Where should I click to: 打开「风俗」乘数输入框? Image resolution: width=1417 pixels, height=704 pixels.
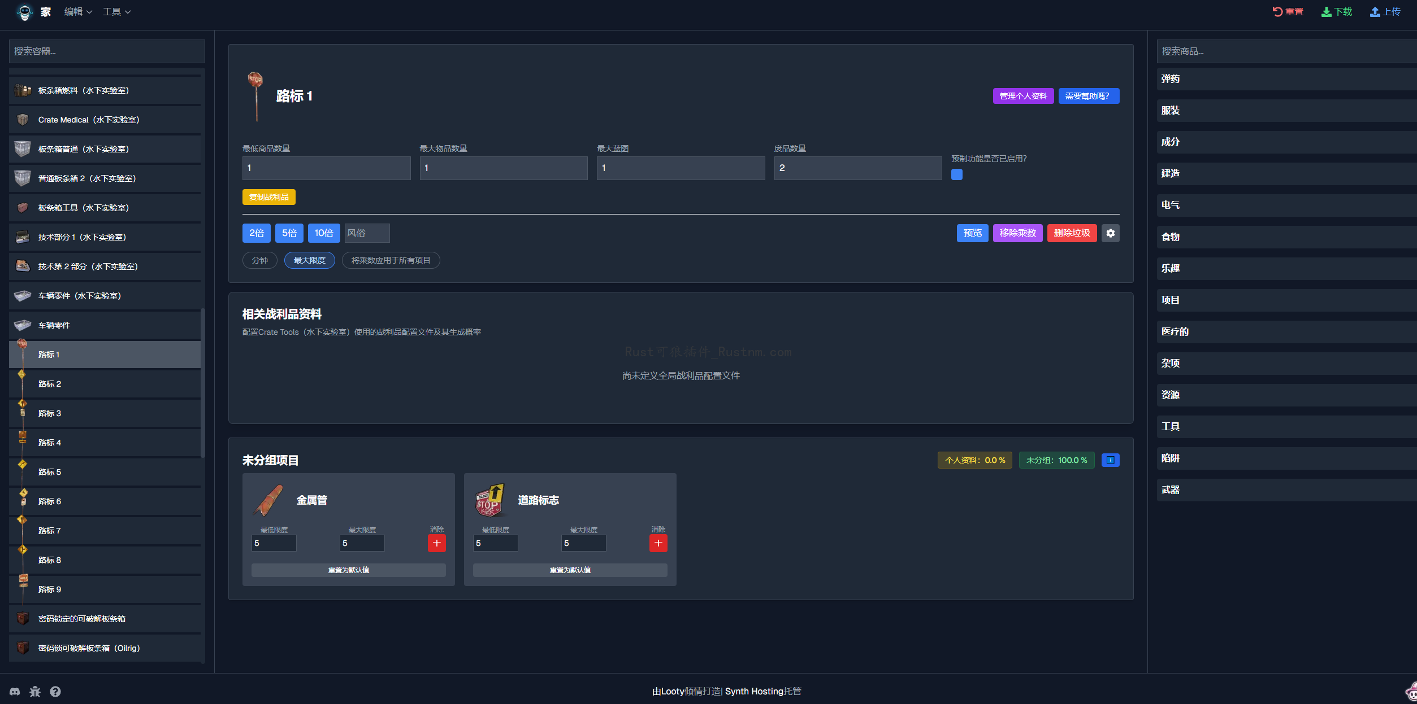click(x=367, y=233)
